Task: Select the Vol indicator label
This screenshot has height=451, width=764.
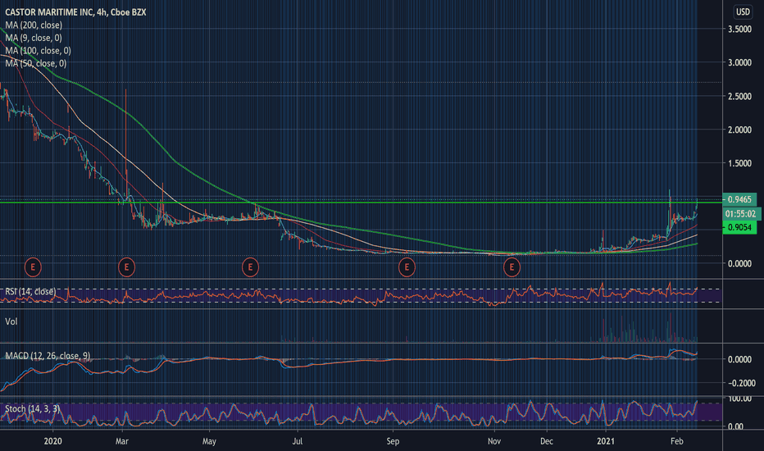Action: (x=11, y=321)
